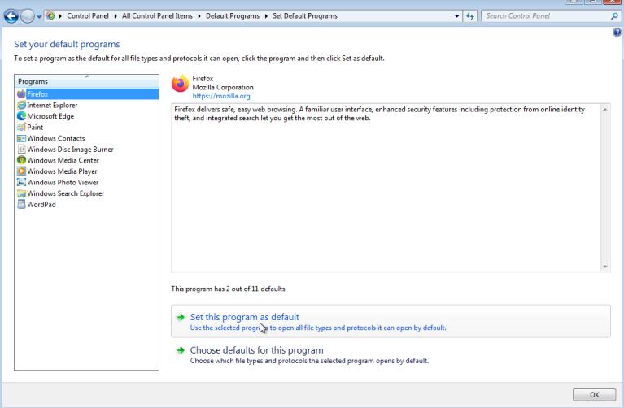This screenshot has width=624, height=408.
Task: Click green arrow beside Set this program
Action: click(x=181, y=317)
